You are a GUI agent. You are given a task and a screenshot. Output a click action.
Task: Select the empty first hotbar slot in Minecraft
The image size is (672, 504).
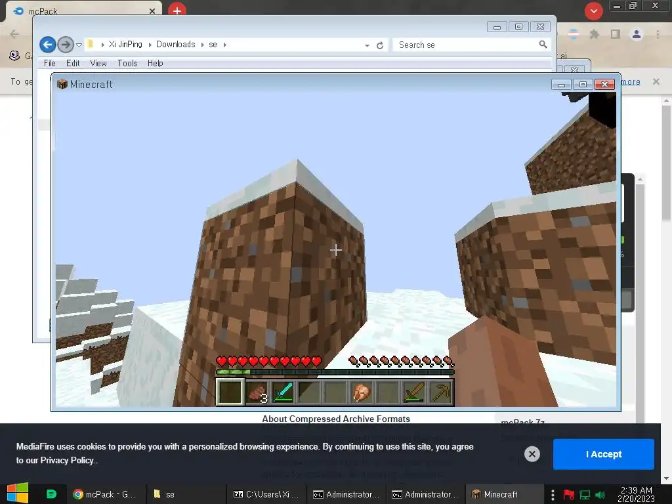230,392
